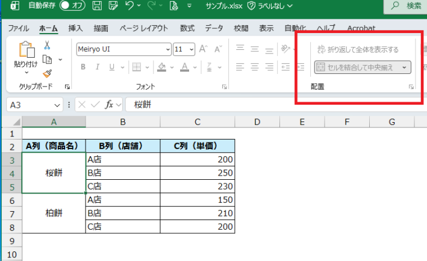Open the 挿入 (Insert) ribbon tab
427x261 pixels.
tap(75, 28)
